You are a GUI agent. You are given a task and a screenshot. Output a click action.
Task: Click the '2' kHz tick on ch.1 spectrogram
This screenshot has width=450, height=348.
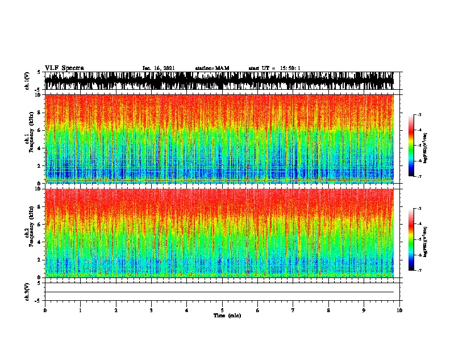click(x=39, y=166)
